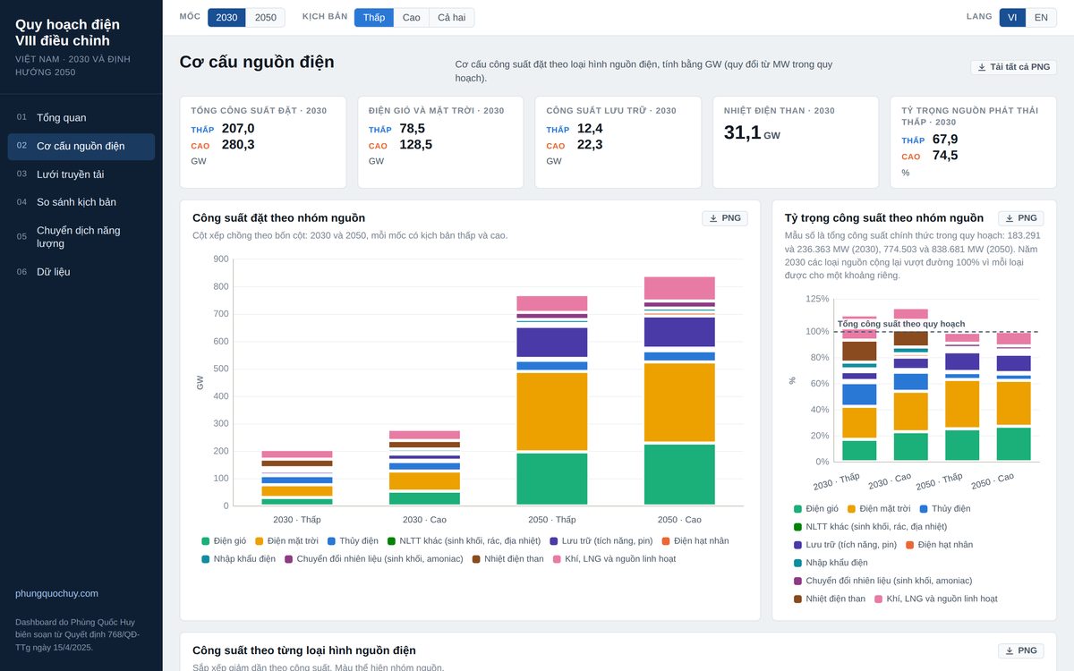This screenshot has height=671, width=1074.
Task: Download PNG of Công suất đặt chart
Action: click(x=725, y=218)
